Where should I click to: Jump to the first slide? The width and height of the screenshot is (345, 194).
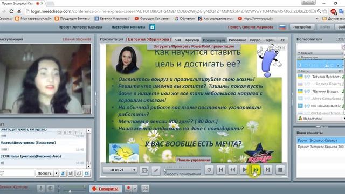[221, 170]
